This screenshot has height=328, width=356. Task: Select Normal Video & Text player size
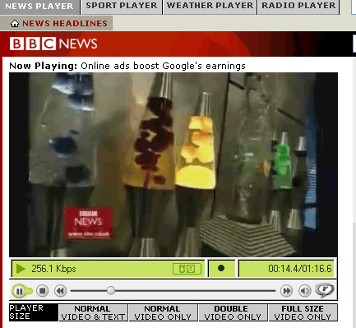93,312
